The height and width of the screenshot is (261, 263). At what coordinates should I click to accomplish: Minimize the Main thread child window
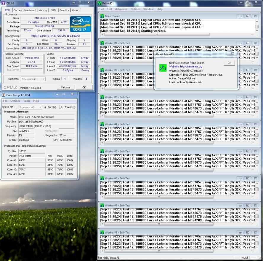[x=240, y=16]
